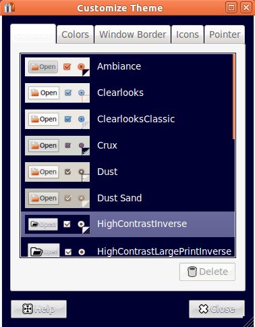This screenshot has width=255, height=327.
Task: Click the HighContrastLargePrintInverse preview thumbnail
Action: pos(57,250)
